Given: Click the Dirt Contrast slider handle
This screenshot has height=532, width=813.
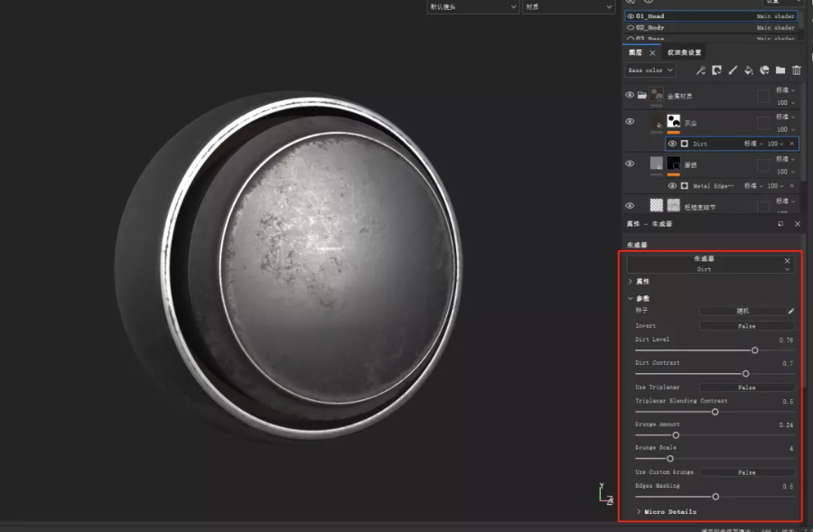Looking at the screenshot, I should tap(745, 374).
